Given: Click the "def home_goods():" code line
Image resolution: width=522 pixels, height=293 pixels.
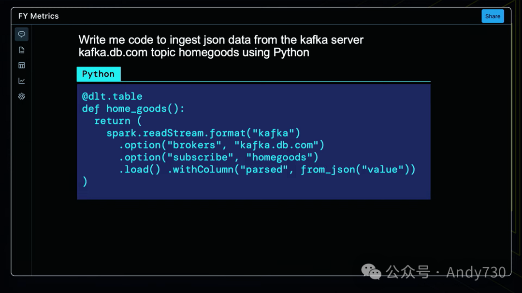Looking at the screenshot, I should [133, 108].
